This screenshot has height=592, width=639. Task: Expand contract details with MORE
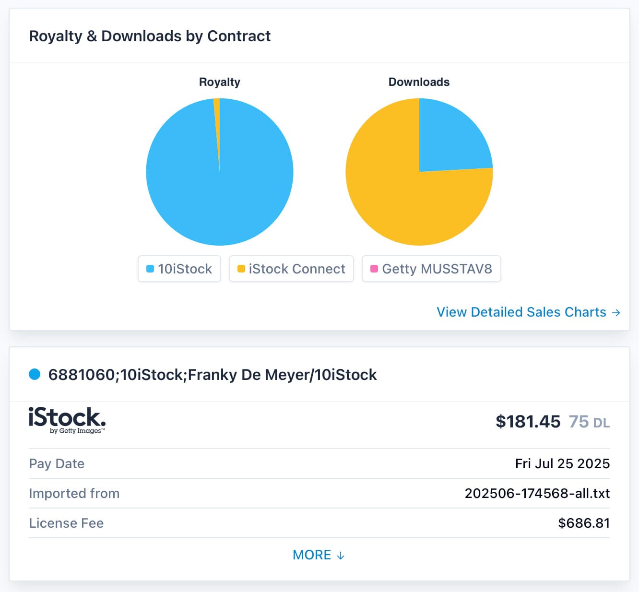point(312,555)
